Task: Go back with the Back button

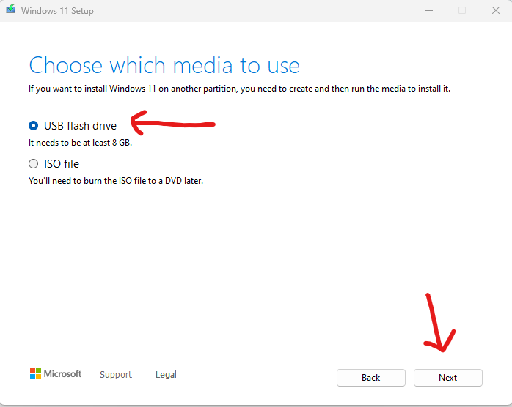Action: click(371, 378)
